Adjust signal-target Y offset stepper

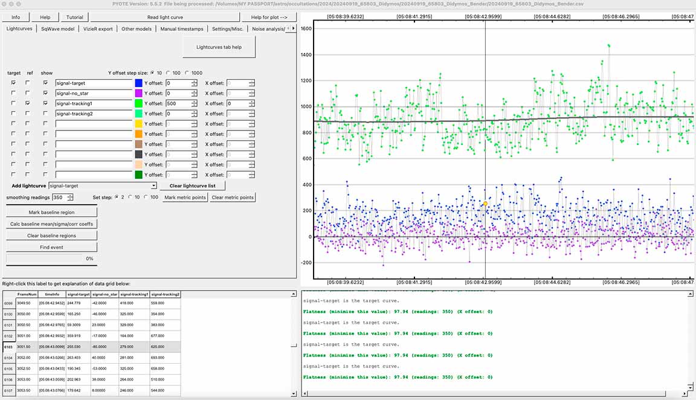click(195, 83)
